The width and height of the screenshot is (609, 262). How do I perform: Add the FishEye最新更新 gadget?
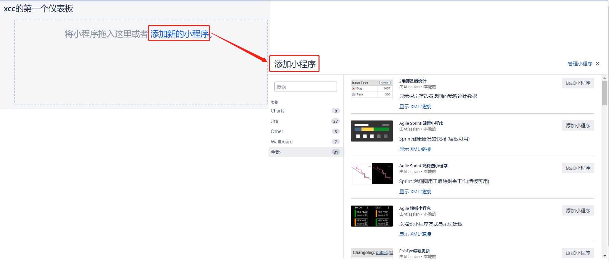click(x=578, y=253)
